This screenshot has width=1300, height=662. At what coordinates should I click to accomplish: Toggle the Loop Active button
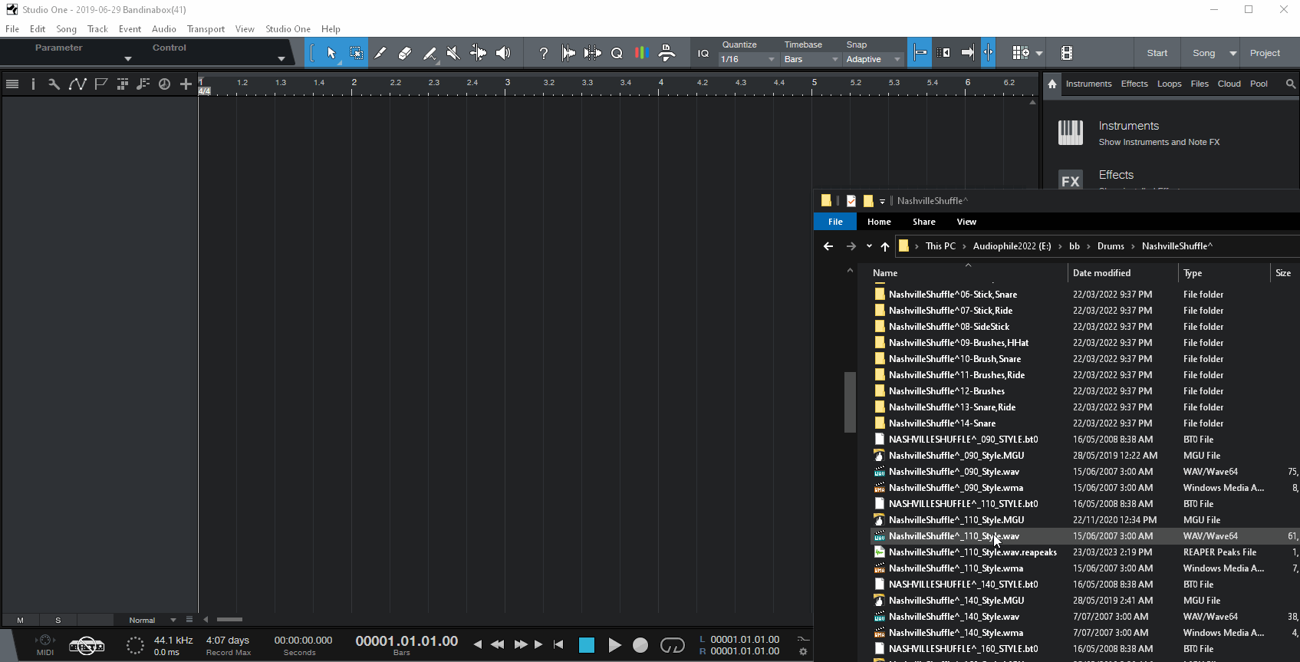[x=672, y=646]
